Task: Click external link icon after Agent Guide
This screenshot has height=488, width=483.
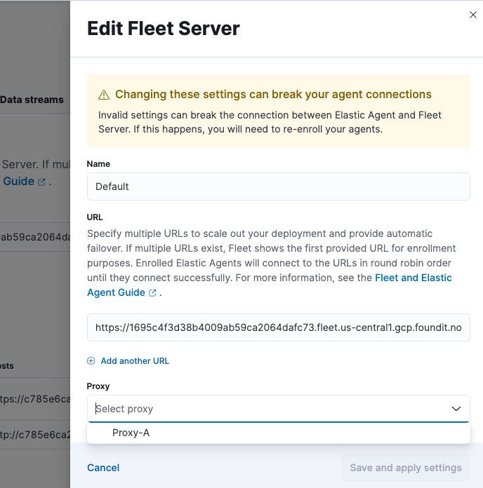Action: (x=152, y=293)
